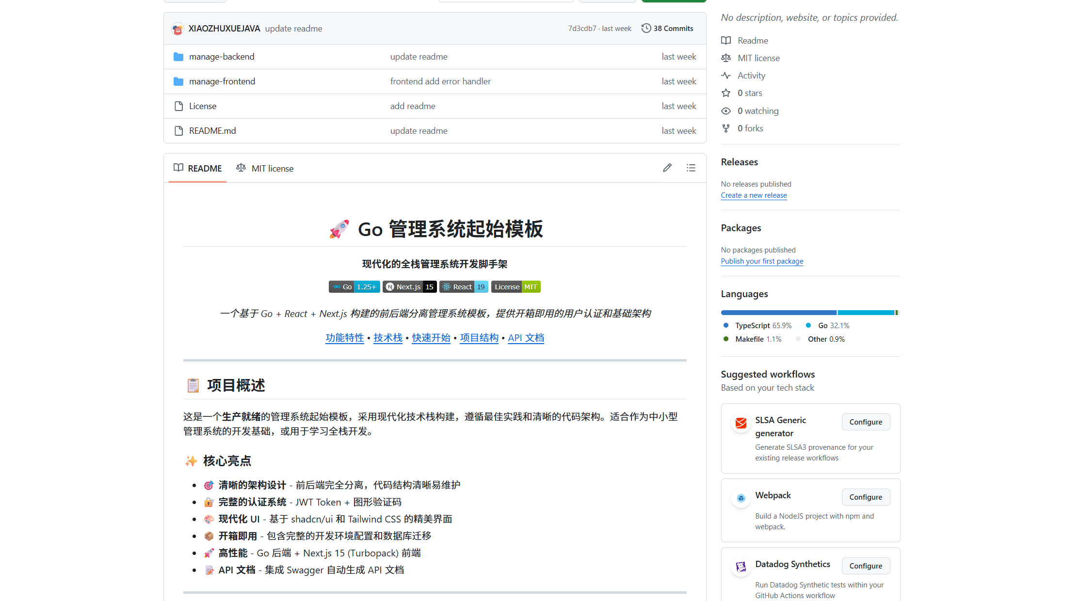This screenshot has height=601, width=1080.
Task: Switch to the MIT license tab
Action: point(265,168)
